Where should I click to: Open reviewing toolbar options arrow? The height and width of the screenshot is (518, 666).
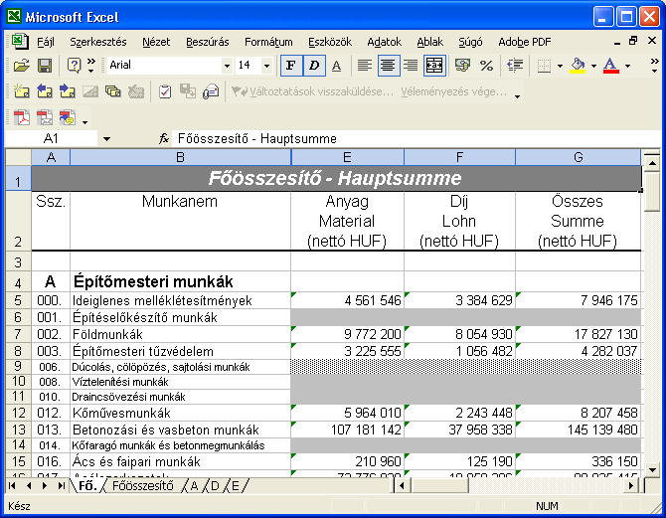[517, 96]
